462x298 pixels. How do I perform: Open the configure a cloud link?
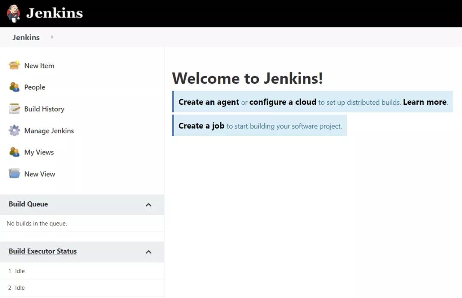click(x=282, y=102)
